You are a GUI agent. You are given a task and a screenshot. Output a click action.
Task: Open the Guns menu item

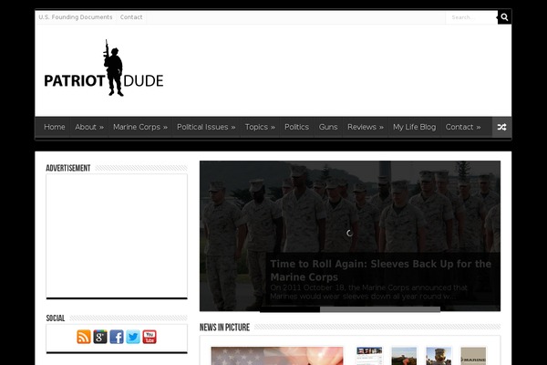pyautogui.click(x=328, y=127)
